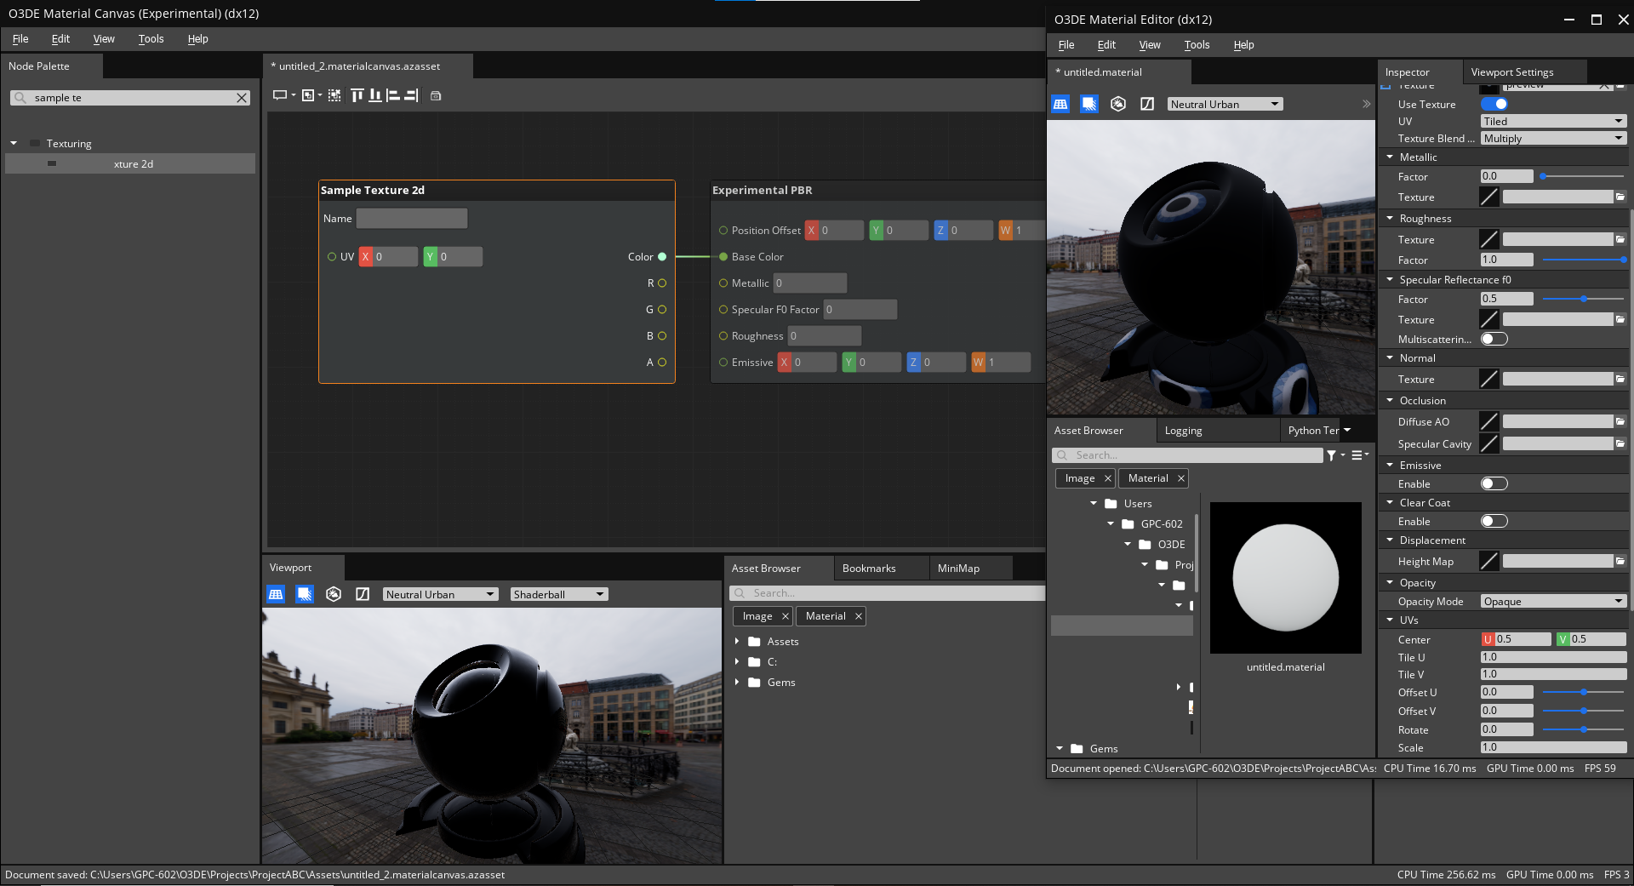Viewport: 1634px width, 886px height.
Task: Open the Tools menu in Material Canvas
Action: (151, 38)
